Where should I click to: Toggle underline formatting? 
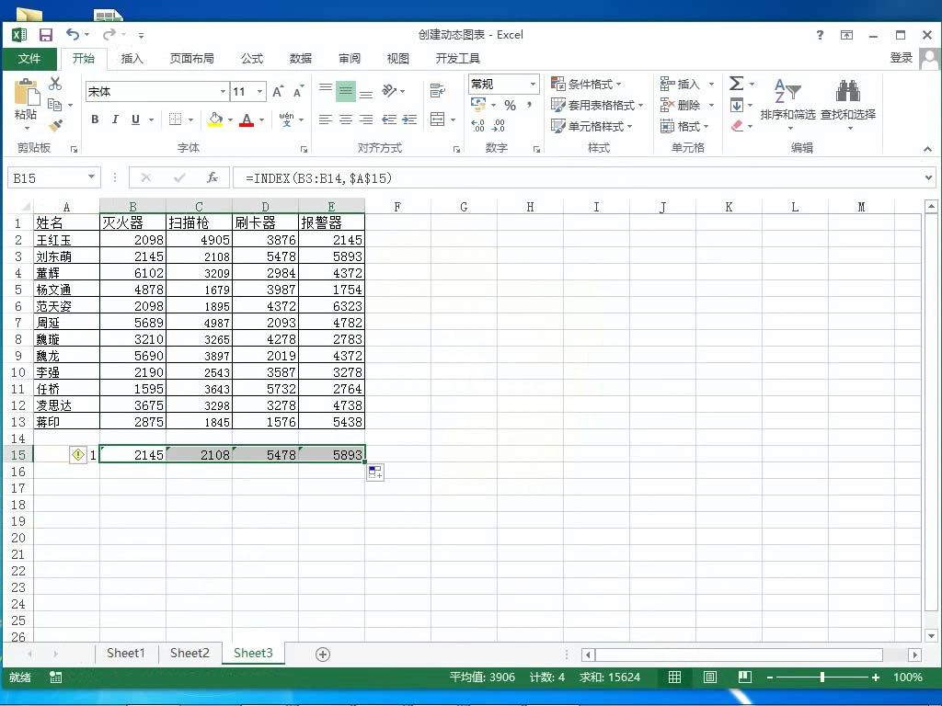pyautogui.click(x=136, y=120)
